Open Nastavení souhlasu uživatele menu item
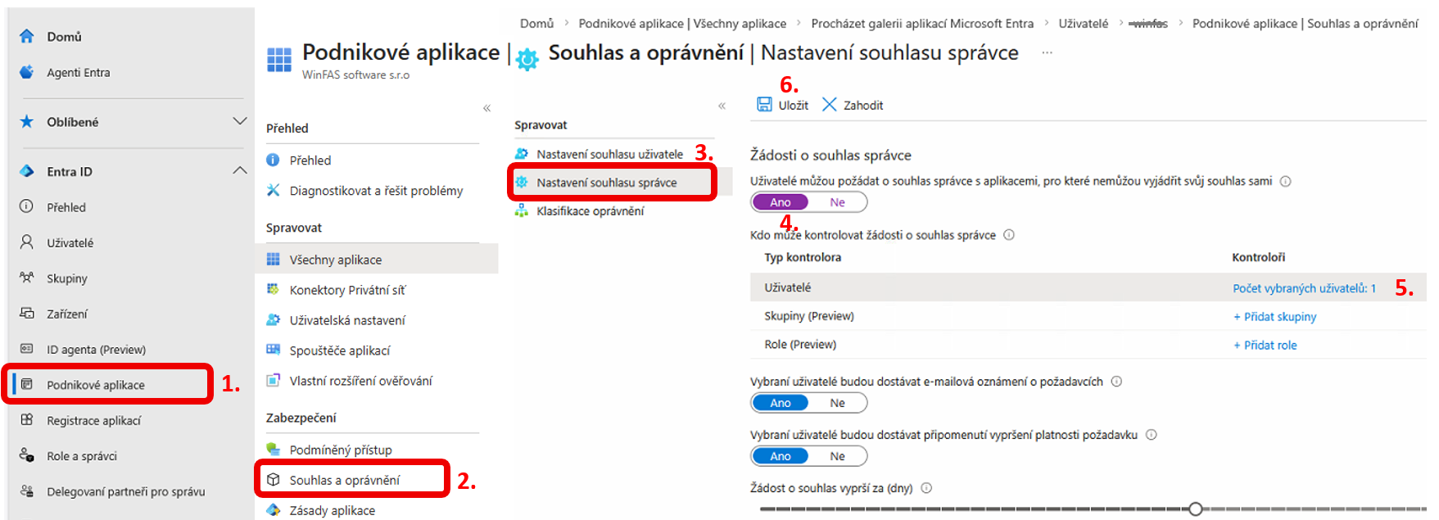The width and height of the screenshot is (1439, 520). point(609,154)
